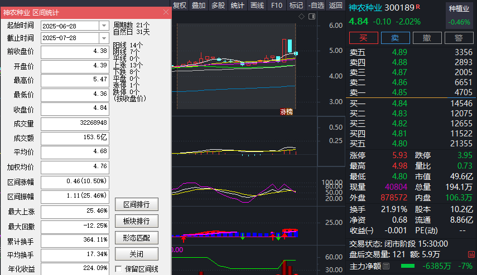The height and width of the screenshot is (275, 477).
Task: Click the blue 卖 sell button
Action: pyautogui.click(x=395, y=38)
